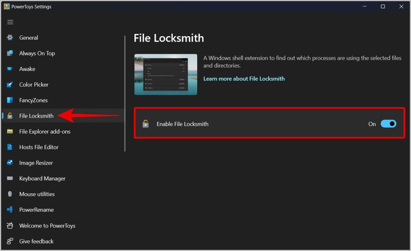The height and width of the screenshot is (251, 411).
Task: Click the Keyboard Manager keyboard icon
Action: click(10, 179)
